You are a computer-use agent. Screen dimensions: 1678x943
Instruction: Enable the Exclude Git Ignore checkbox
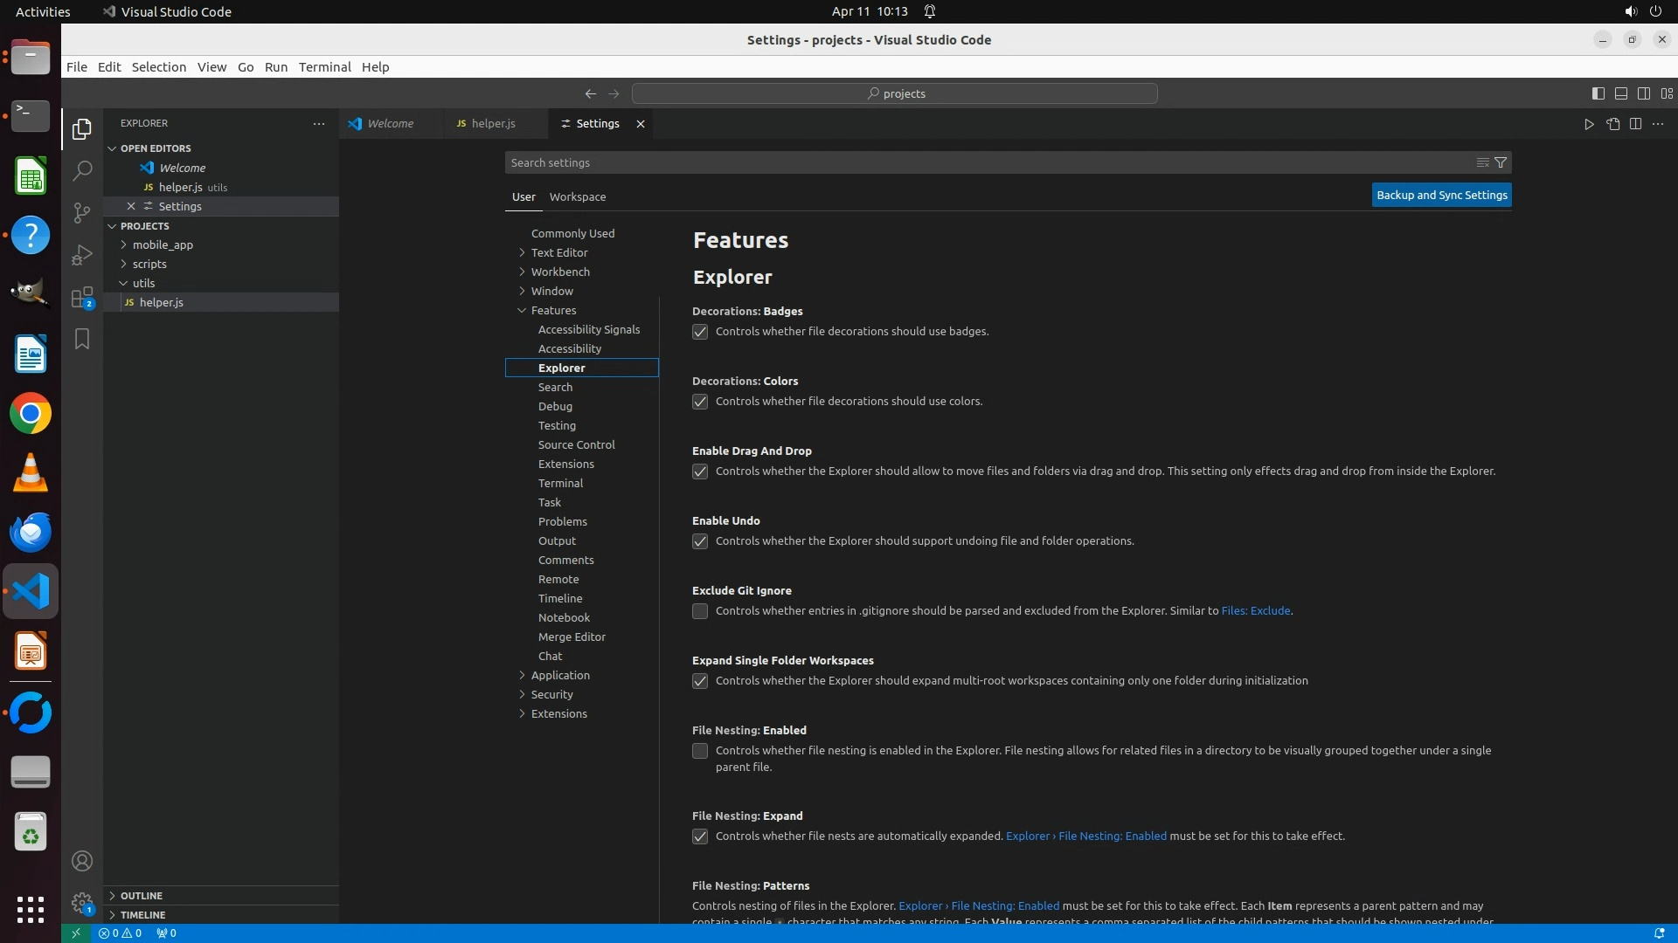point(700,611)
